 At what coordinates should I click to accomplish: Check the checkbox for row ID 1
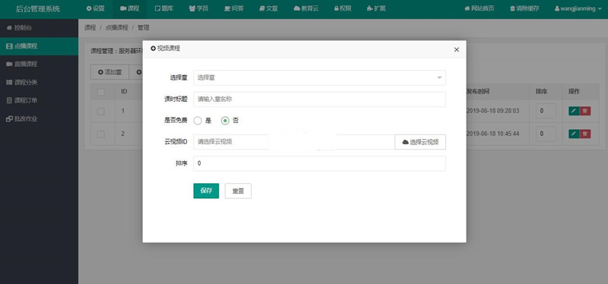pyautogui.click(x=101, y=111)
